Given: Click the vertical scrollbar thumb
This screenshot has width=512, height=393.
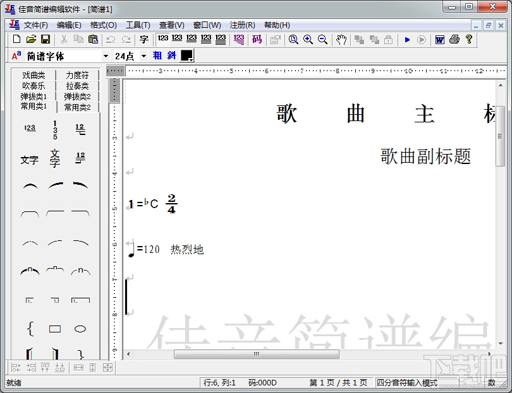Looking at the screenshot, I should click(500, 136).
